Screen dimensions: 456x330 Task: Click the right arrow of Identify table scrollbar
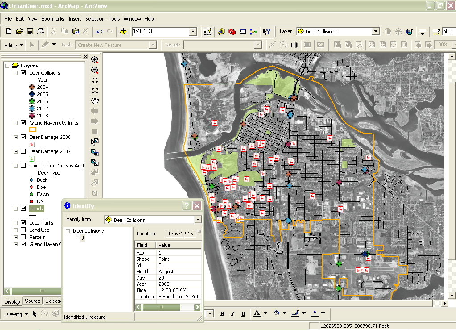pos(198,307)
